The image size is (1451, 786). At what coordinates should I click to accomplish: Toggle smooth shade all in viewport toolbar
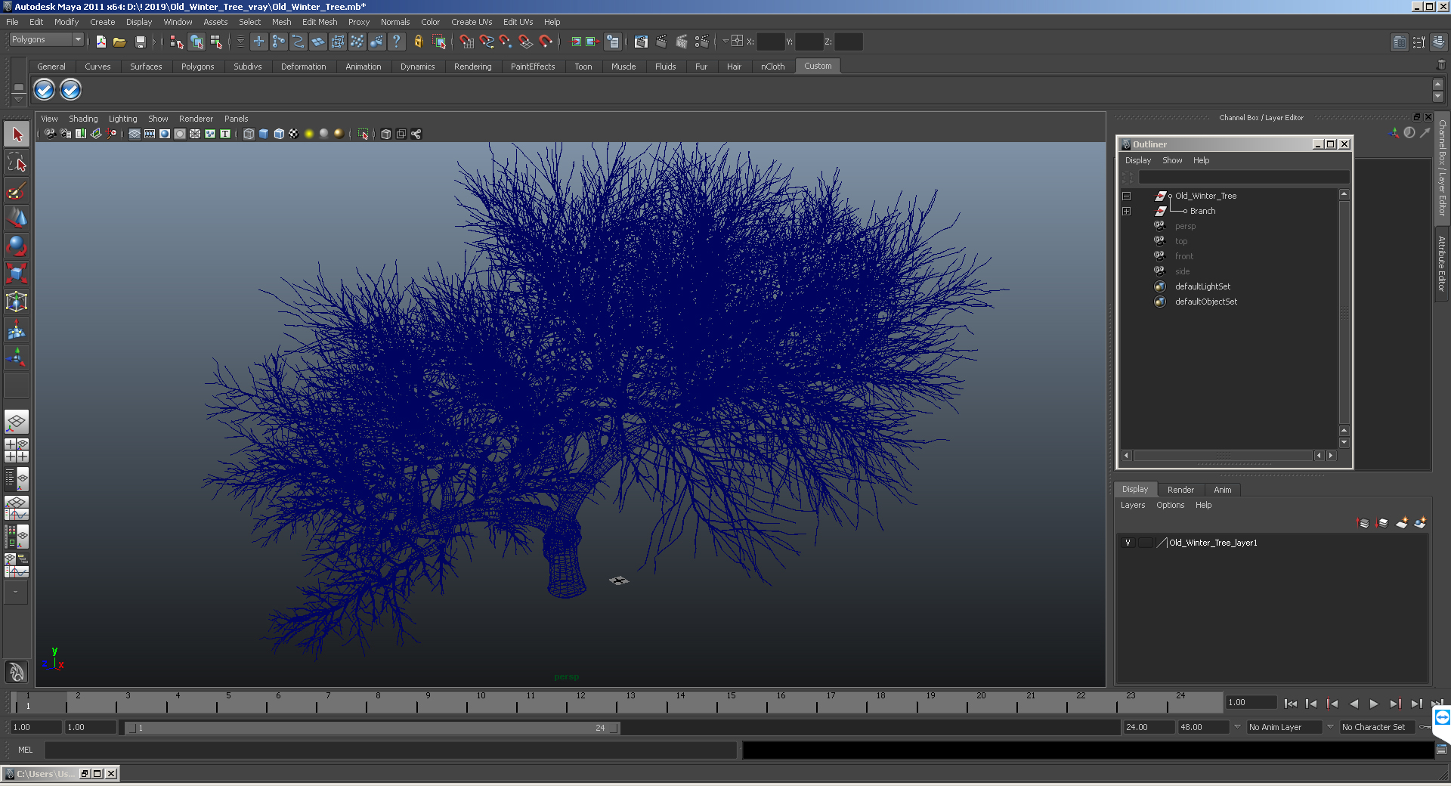(x=264, y=134)
